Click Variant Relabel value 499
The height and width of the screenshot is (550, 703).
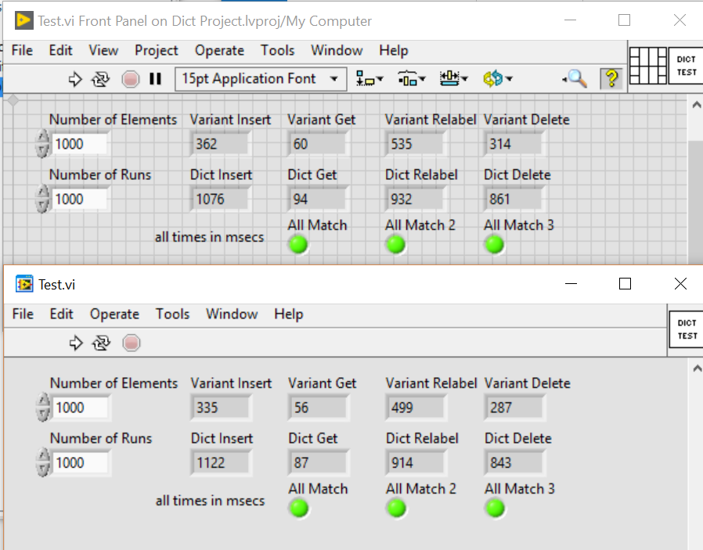[416, 408]
